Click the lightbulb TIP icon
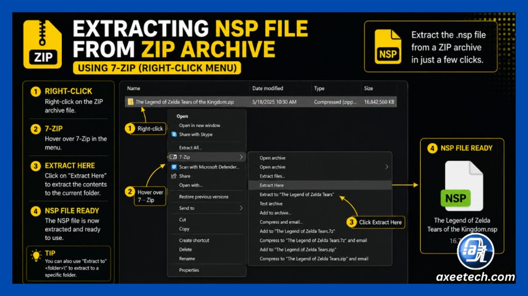 pos(36,255)
